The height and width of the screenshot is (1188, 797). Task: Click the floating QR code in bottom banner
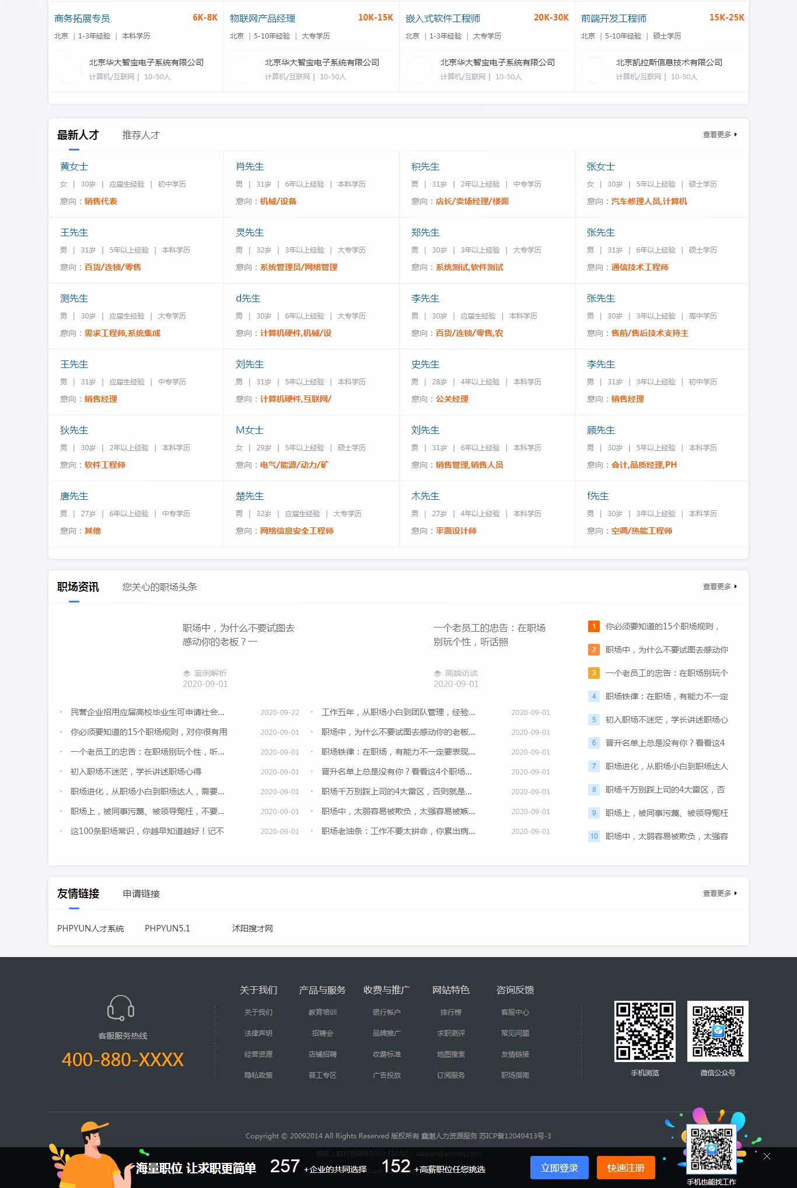click(x=711, y=1149)
